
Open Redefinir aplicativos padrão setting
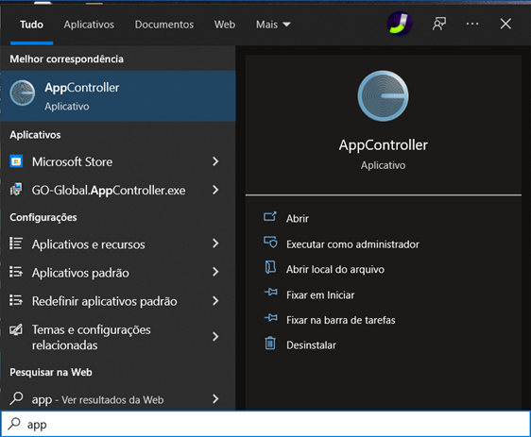click(118, 301)
